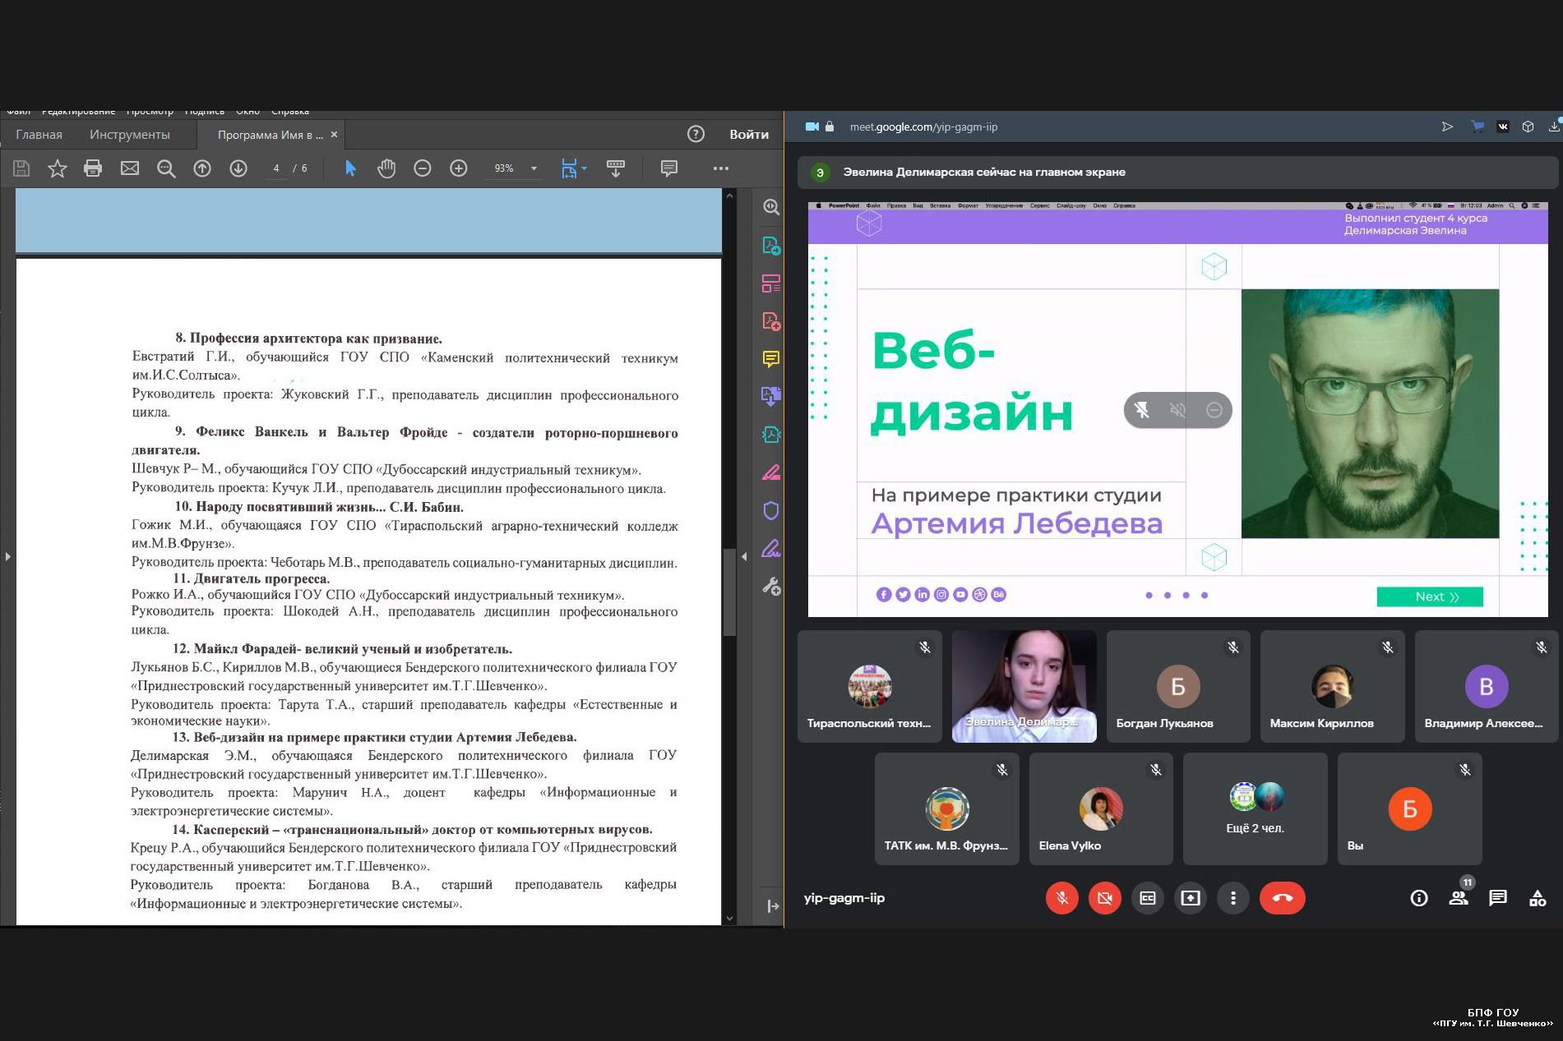Remove presenter using overlay minus circle icon
This screenshot has height=1041, width=1563.
coord(1214,410)
